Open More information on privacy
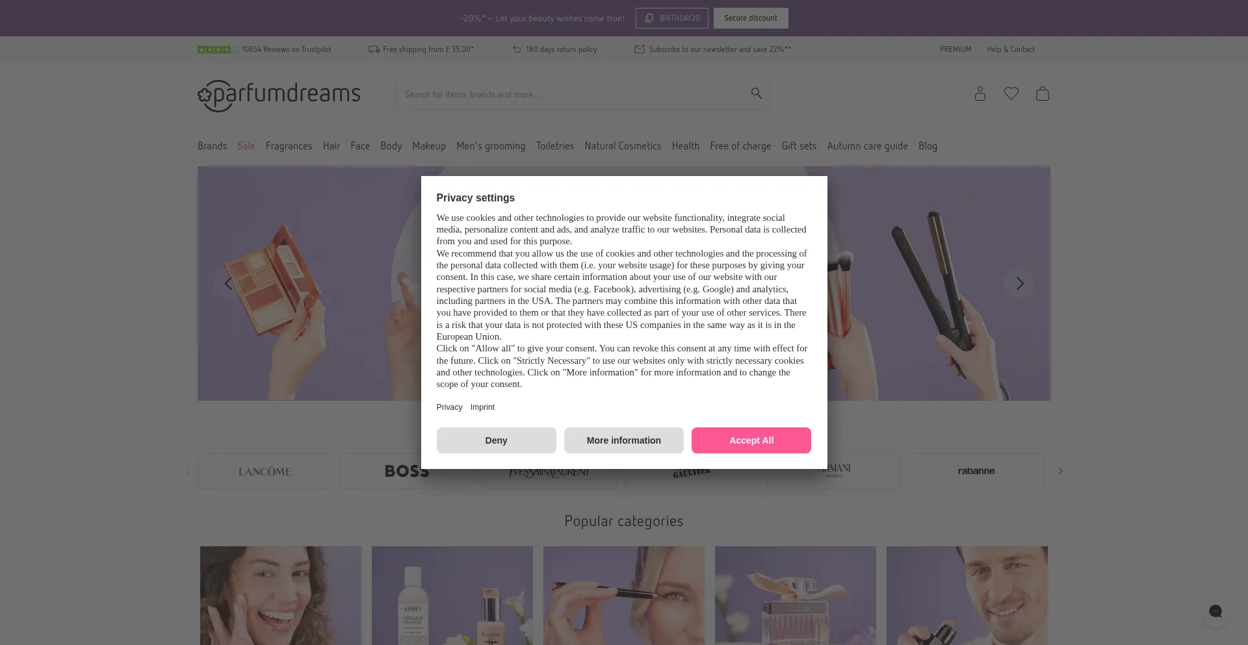This screenshot has width=1248, height=645. pyautogui.click(x=623, y=440)
